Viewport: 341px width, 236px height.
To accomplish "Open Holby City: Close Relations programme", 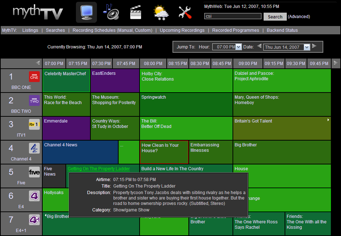I will point(186,81).
